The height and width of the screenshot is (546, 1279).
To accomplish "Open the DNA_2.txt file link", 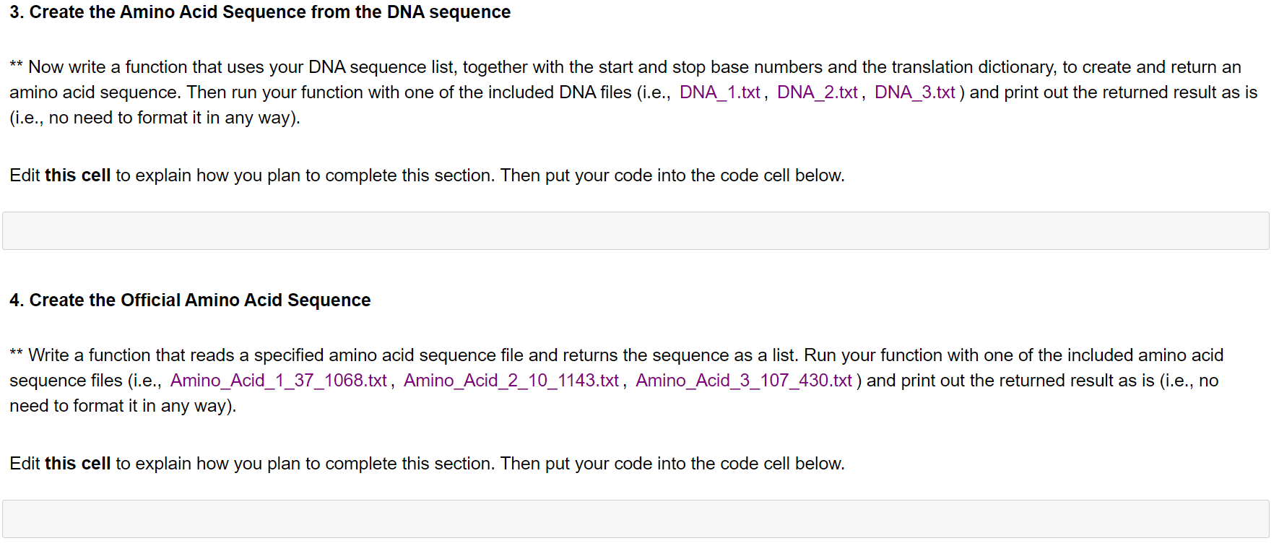I will (817, 92).
